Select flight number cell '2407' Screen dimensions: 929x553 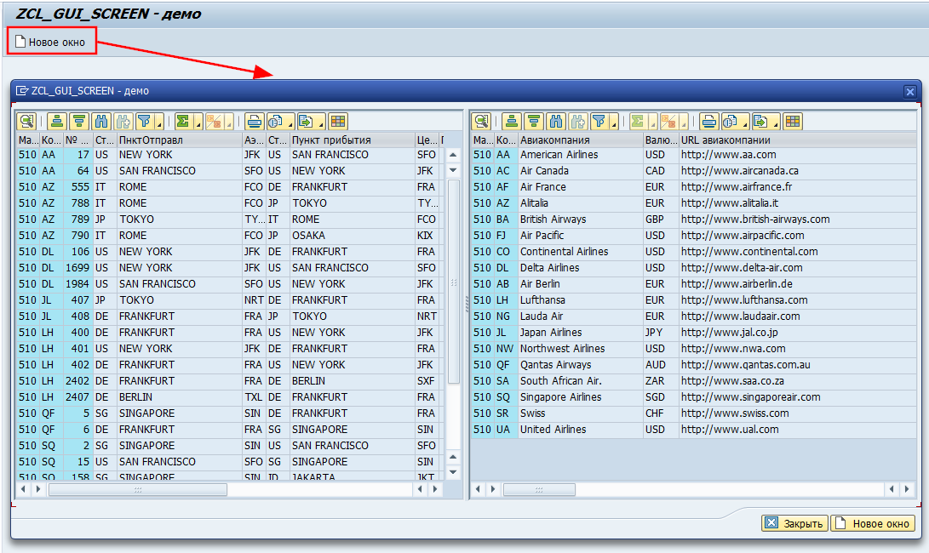[77, 397]
